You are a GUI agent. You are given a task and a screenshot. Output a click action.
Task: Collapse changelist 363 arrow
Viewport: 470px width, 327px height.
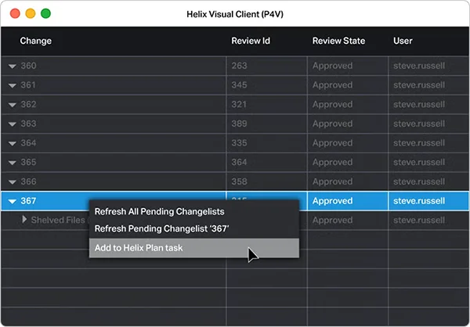[x=13, y=124]
